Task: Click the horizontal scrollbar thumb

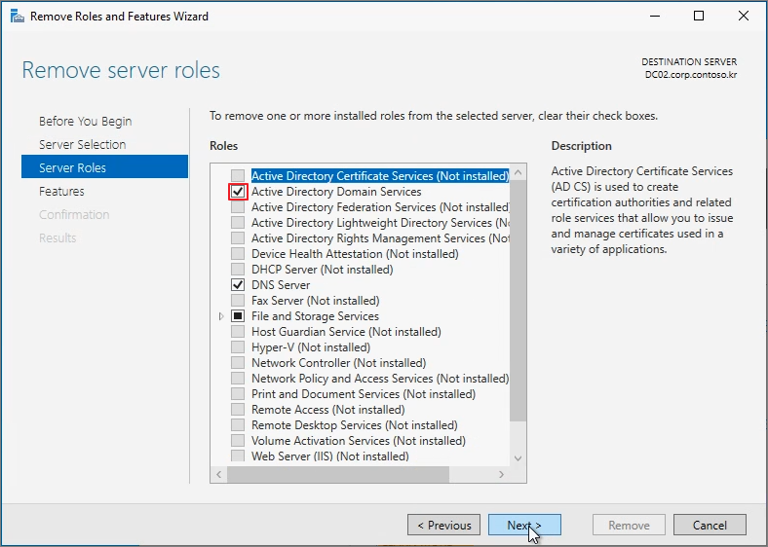Action: pos(338,475)
